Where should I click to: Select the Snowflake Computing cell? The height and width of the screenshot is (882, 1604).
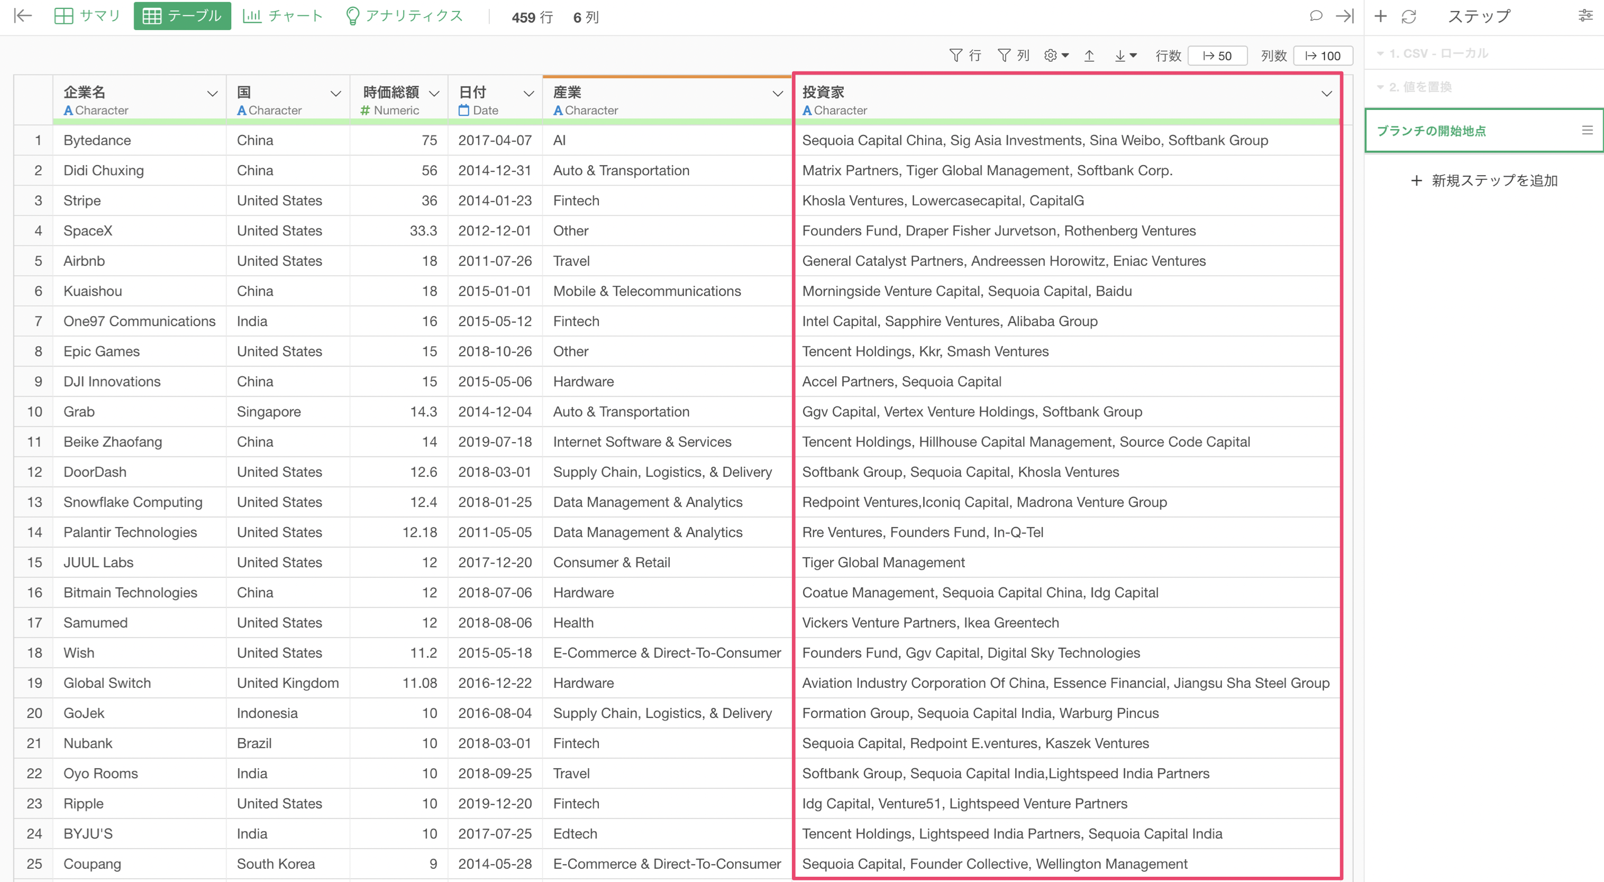(140, 502)
